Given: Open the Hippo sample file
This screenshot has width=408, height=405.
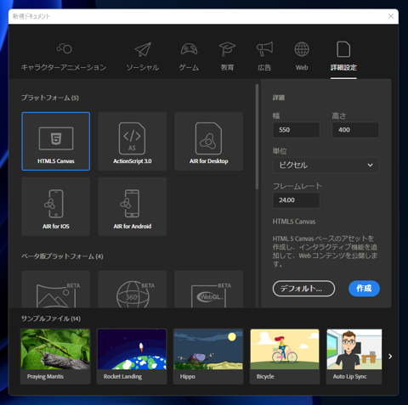Looking at the screenshot, I should 208,357.
